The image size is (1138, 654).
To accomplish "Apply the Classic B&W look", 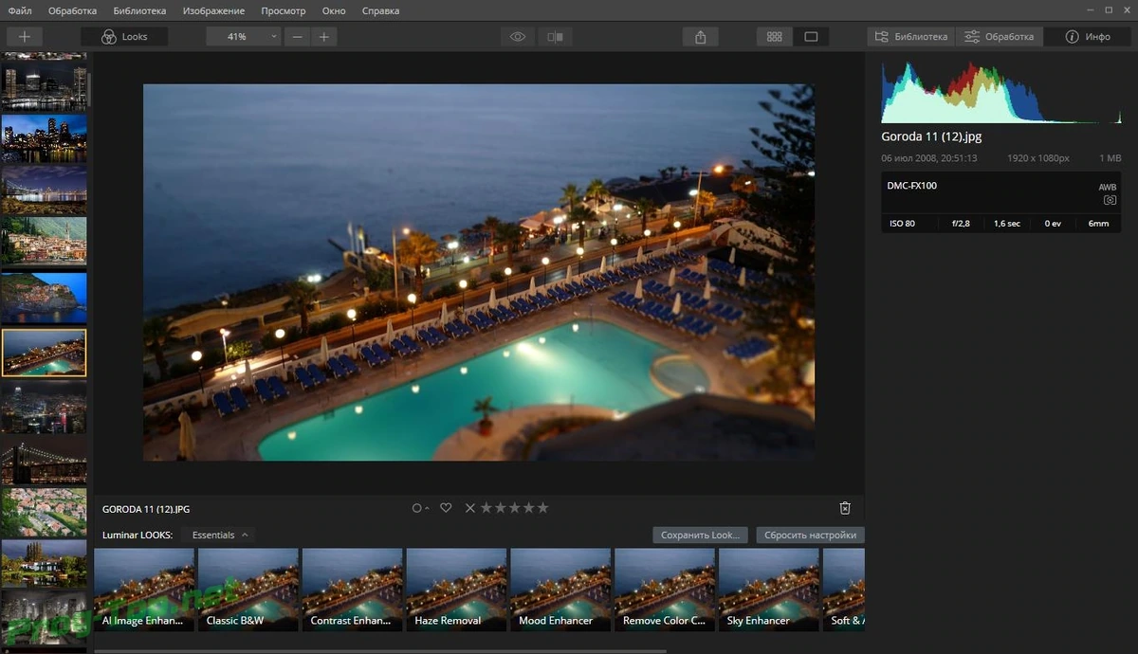I will (248, 590).
